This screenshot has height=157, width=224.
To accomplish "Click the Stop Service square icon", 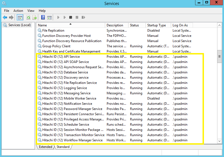I will click(71, 17).
